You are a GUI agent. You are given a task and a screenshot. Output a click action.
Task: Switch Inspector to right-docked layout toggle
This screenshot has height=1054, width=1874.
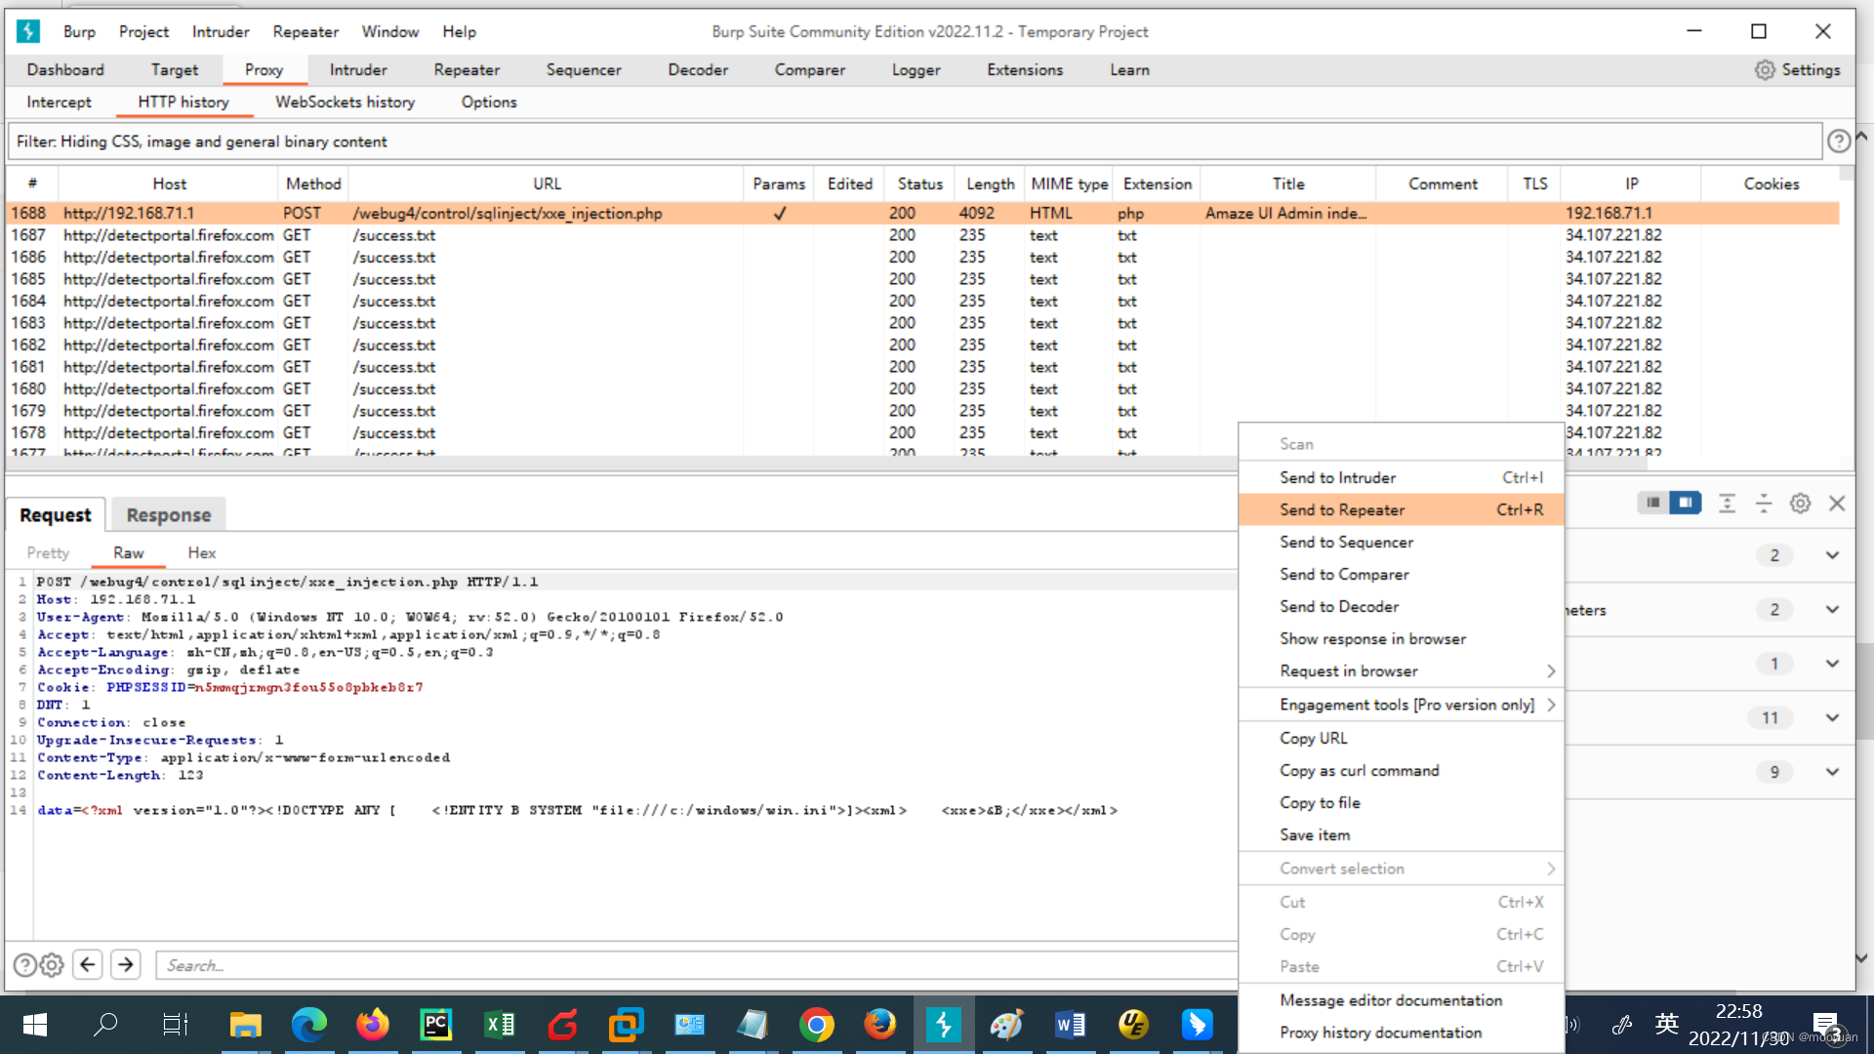pos(1686,503)
